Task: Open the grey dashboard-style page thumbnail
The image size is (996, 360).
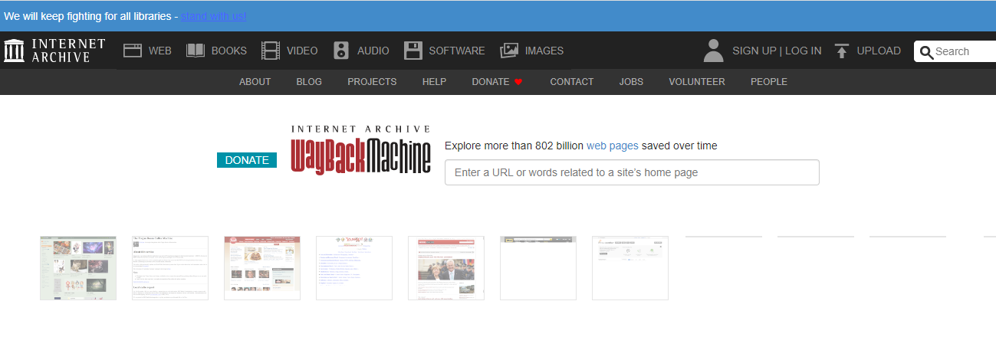Action: [630, 268]
